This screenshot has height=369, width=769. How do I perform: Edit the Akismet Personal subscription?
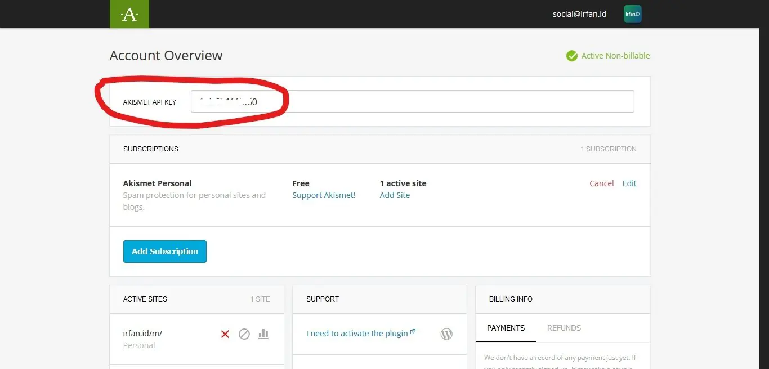pos(629,183)
